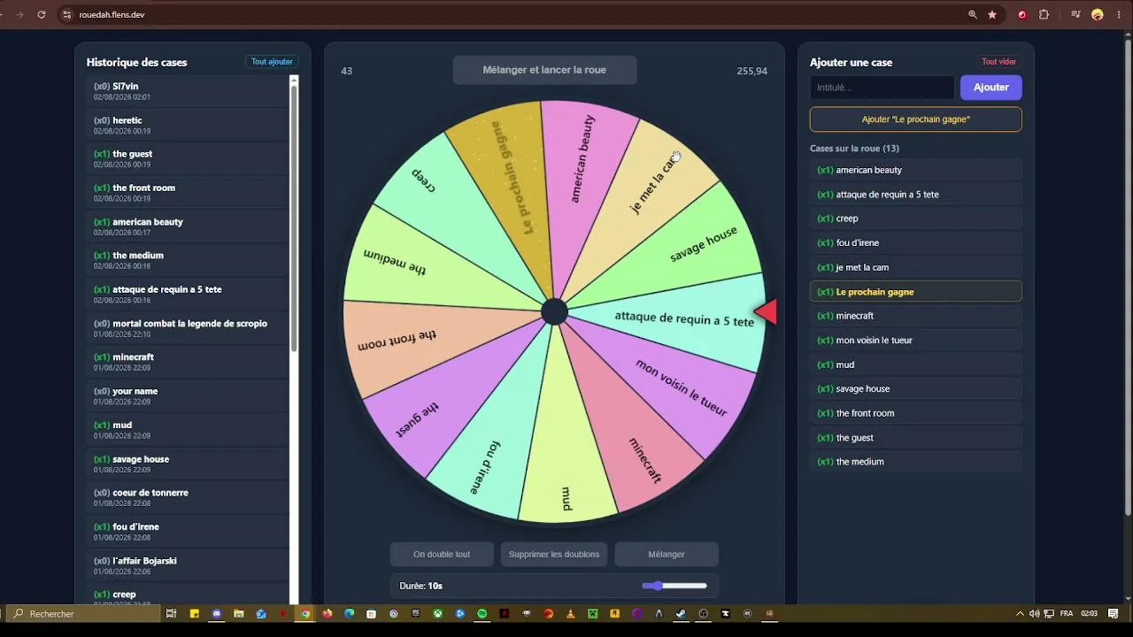Open File Explorer from the taskbar
The image size is (1133, 637).
coord(239,613)
